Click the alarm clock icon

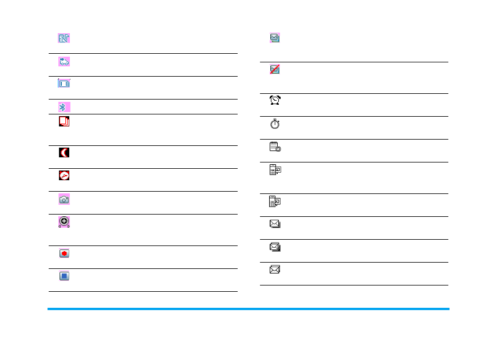275,100
